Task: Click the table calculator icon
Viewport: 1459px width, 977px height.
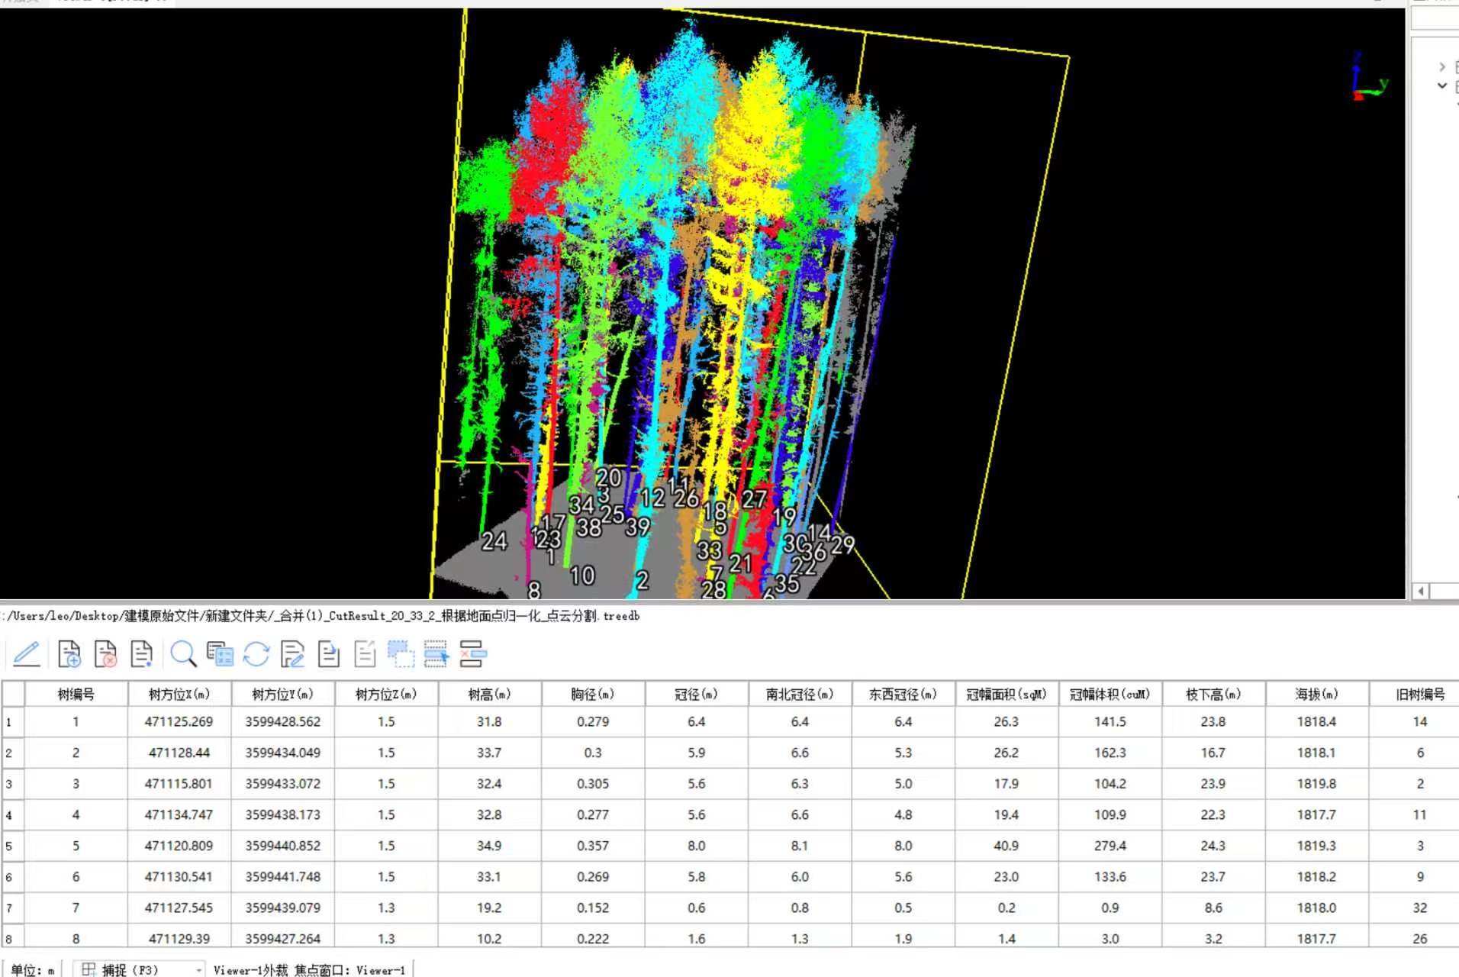Action: click(220, 654)
